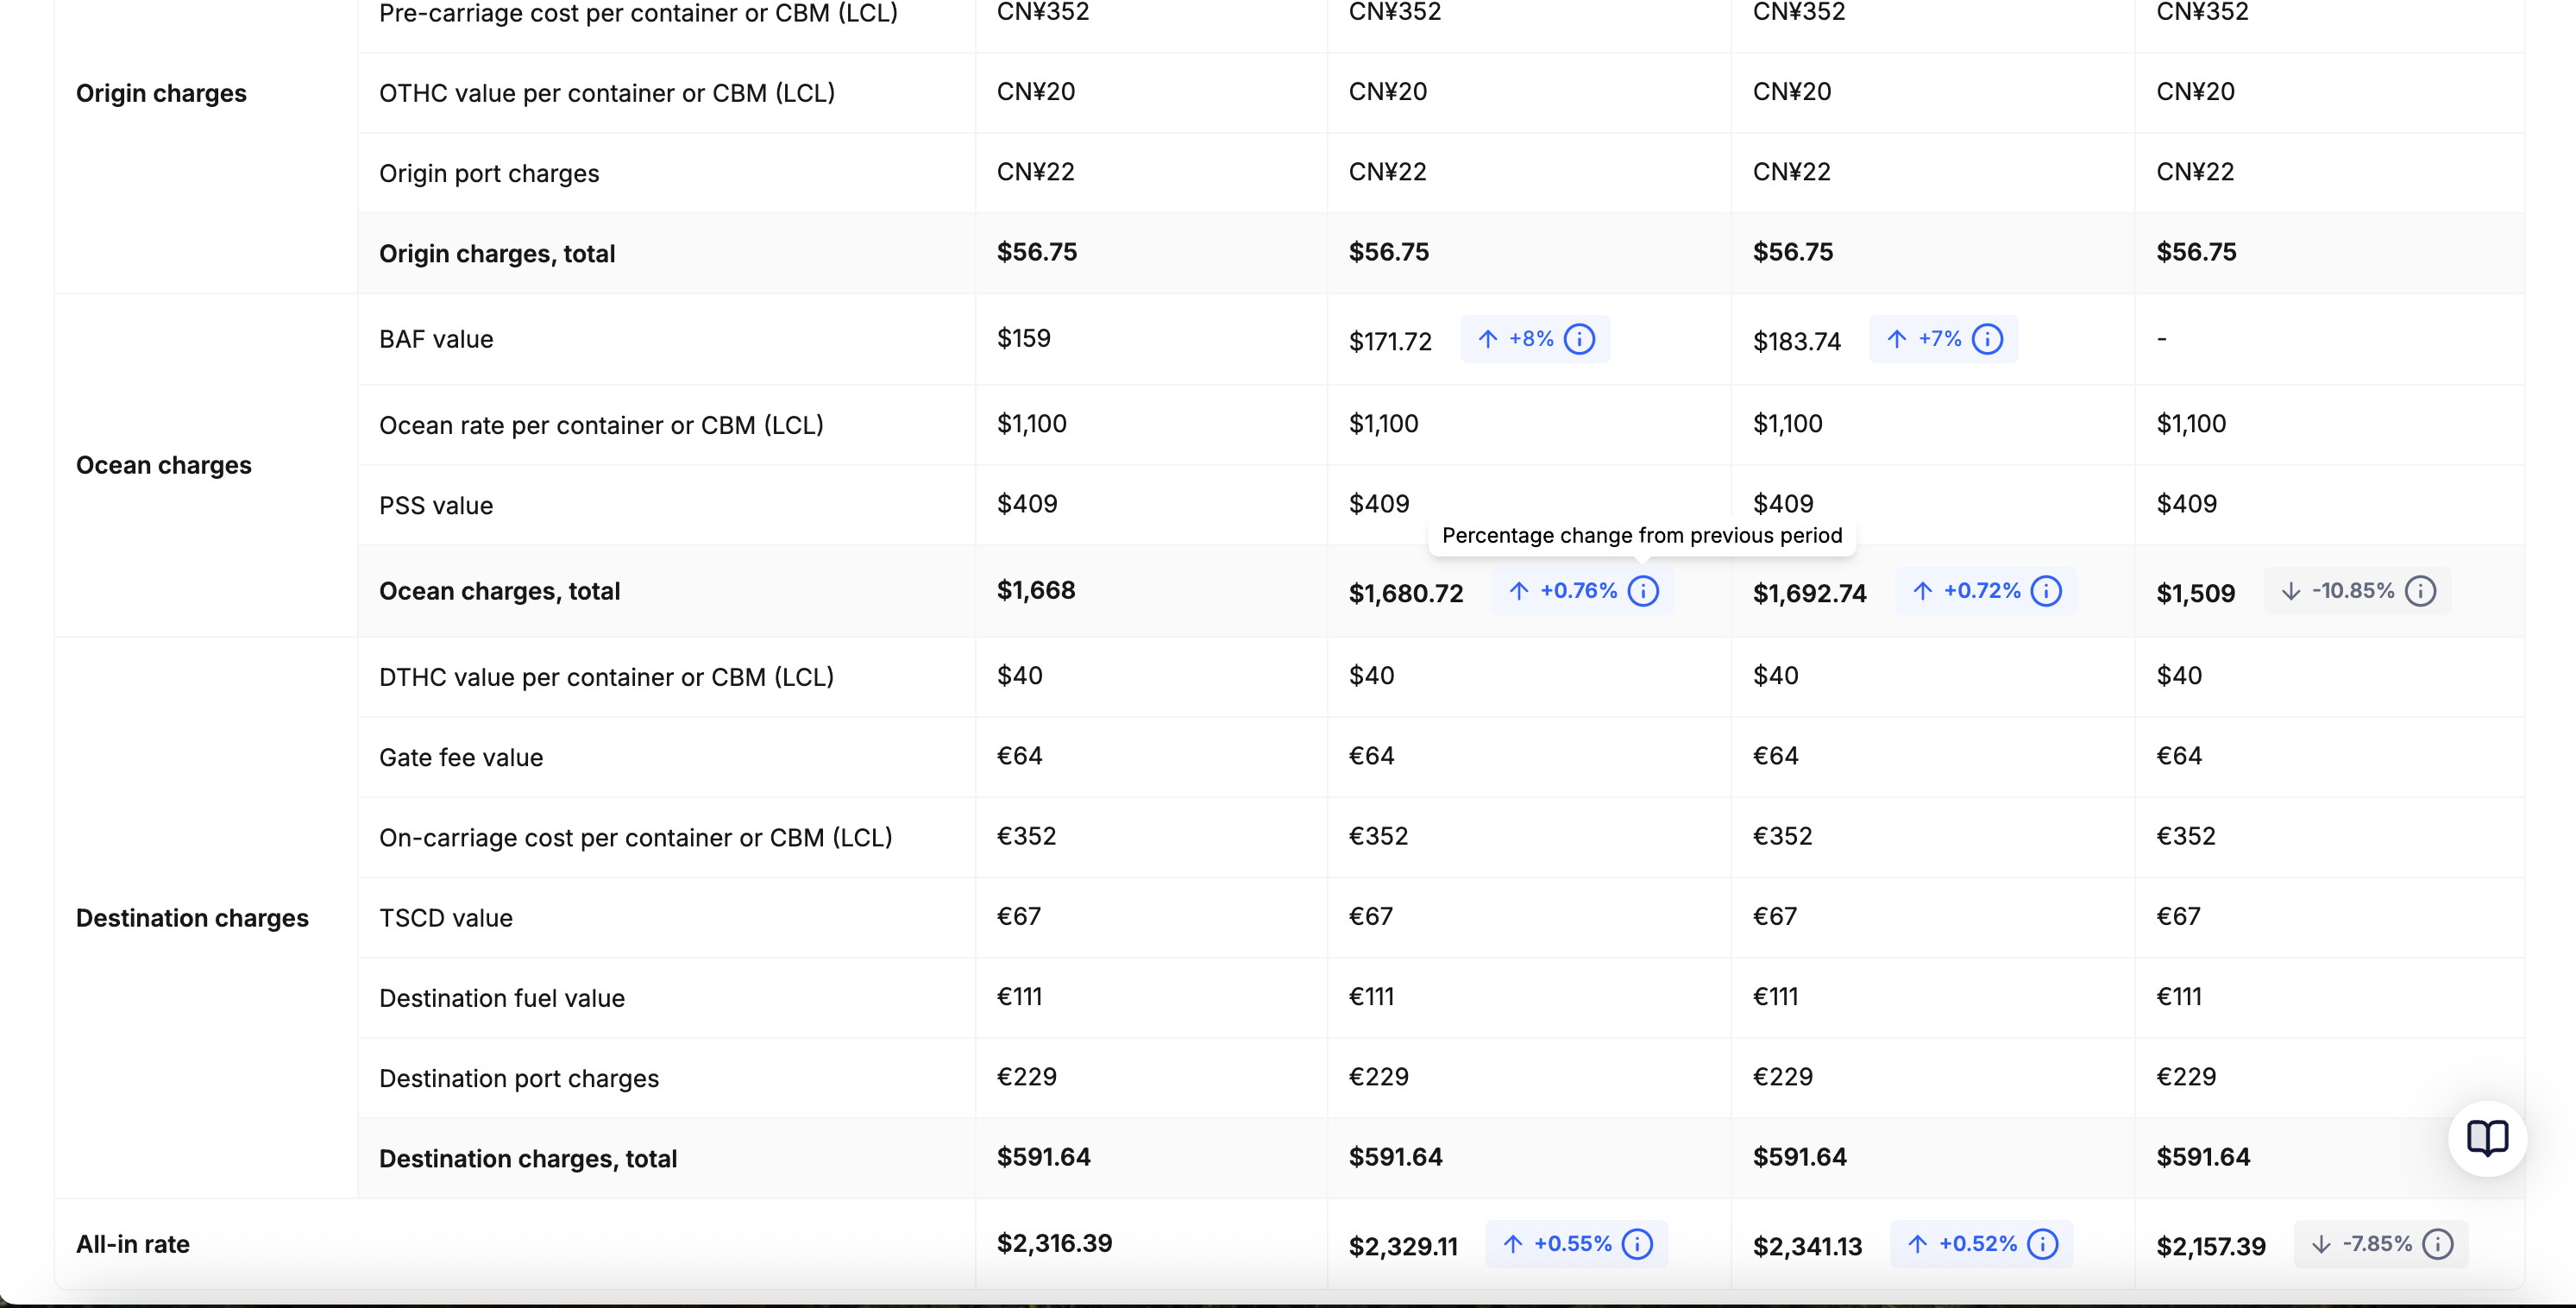Click the +7% BAF change badge
Viewport: 2576px width, 1308px height.
(1943, 339)
